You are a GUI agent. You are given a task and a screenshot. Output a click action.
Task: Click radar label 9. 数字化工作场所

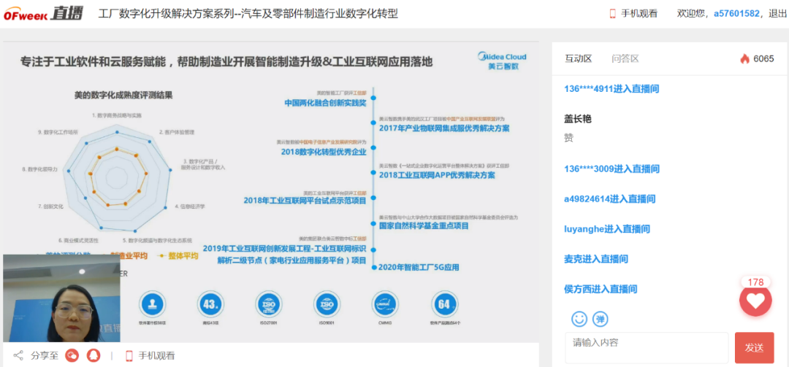58,132
